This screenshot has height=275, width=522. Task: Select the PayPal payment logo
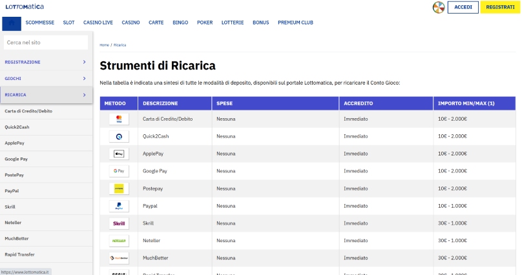[119, 206]
